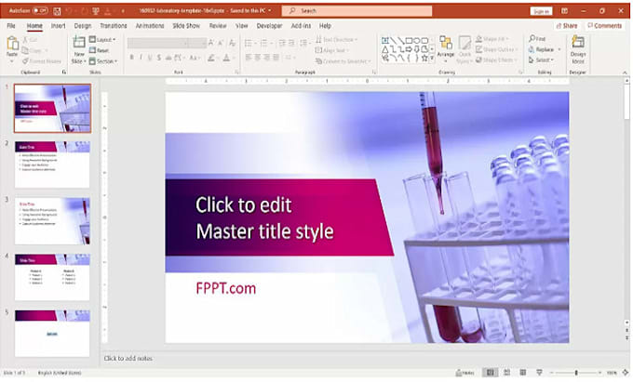The width and height of the screenshot is (633, 382).
Task: Click the Bold formatting icon
Action: click(x=131, y=58)
